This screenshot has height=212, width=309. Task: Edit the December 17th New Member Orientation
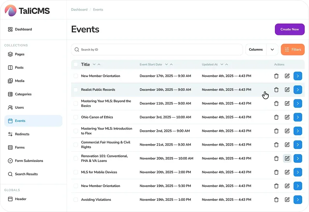(287, 76)
